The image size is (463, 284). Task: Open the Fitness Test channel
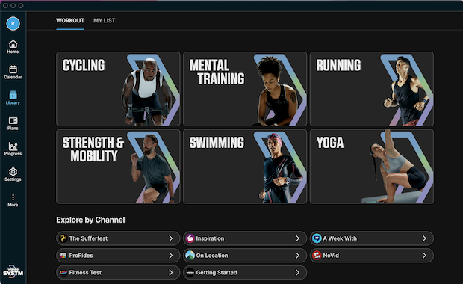[118, 273]
